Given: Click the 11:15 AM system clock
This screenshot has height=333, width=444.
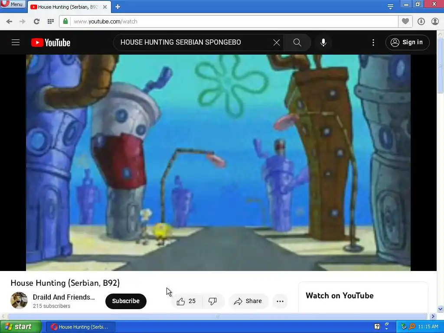Looking at the screenshot, I should [428, 327].
